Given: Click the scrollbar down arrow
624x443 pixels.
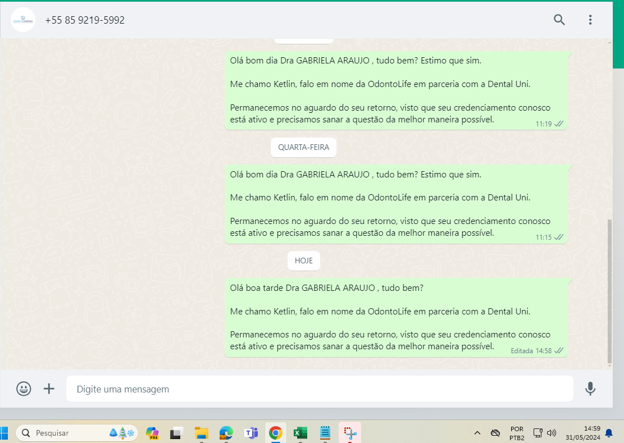Looking at the screenshot, I should click(x=609, y=366).
